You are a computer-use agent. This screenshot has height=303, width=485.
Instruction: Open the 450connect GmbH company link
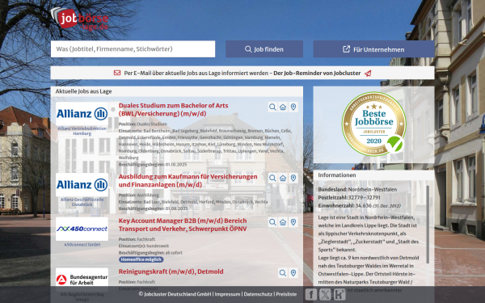[x=82, y=245]
